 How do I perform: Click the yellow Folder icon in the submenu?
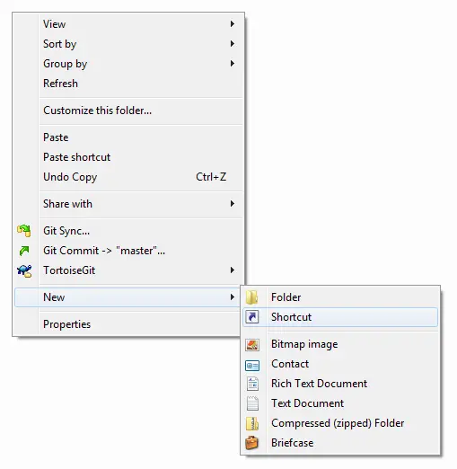click(x=252, y=297)
